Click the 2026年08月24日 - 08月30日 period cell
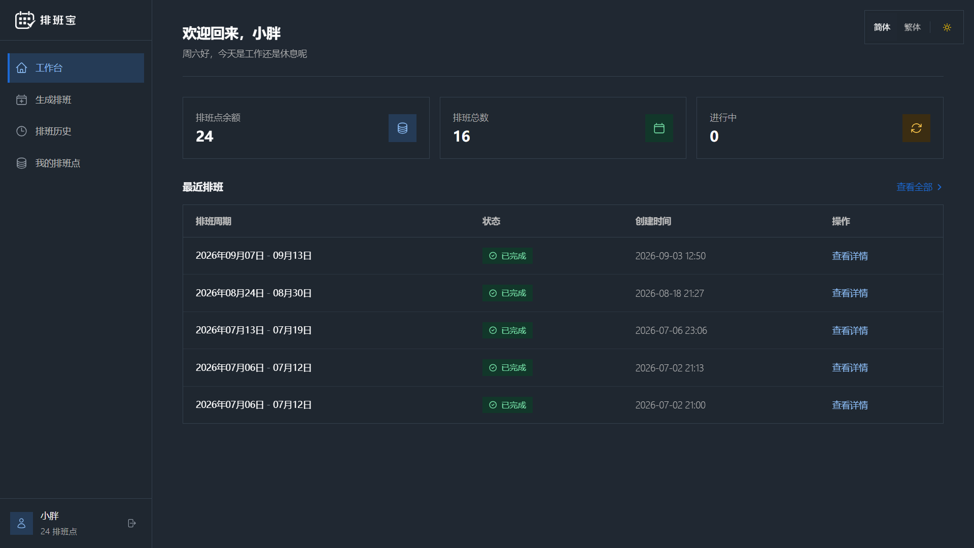 254,293
